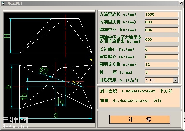This screenshot has height=131, width=185.
Task: Click the 圆端中径 ΦD:(mm) label
Action: click(118, 30)
